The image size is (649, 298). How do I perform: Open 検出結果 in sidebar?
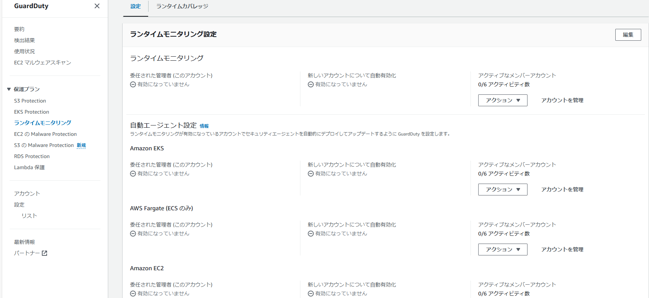[24, 40]
